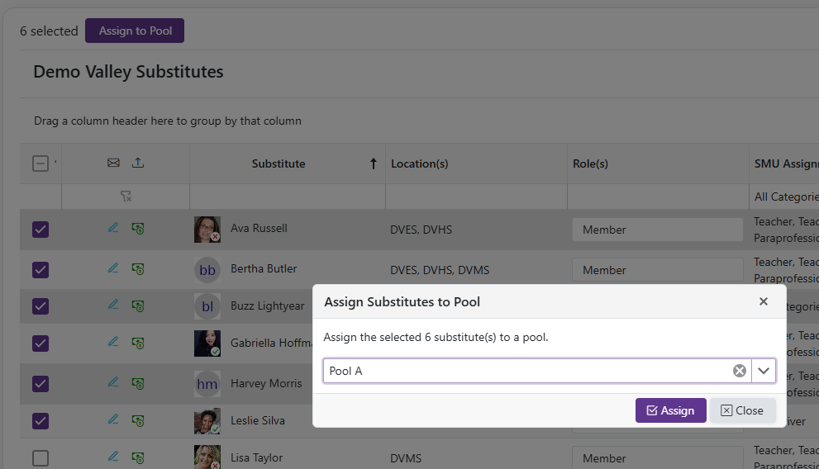819x469 pixels.
Task: Click green pay icon for Bertha Butler
Action: [138, 269]
